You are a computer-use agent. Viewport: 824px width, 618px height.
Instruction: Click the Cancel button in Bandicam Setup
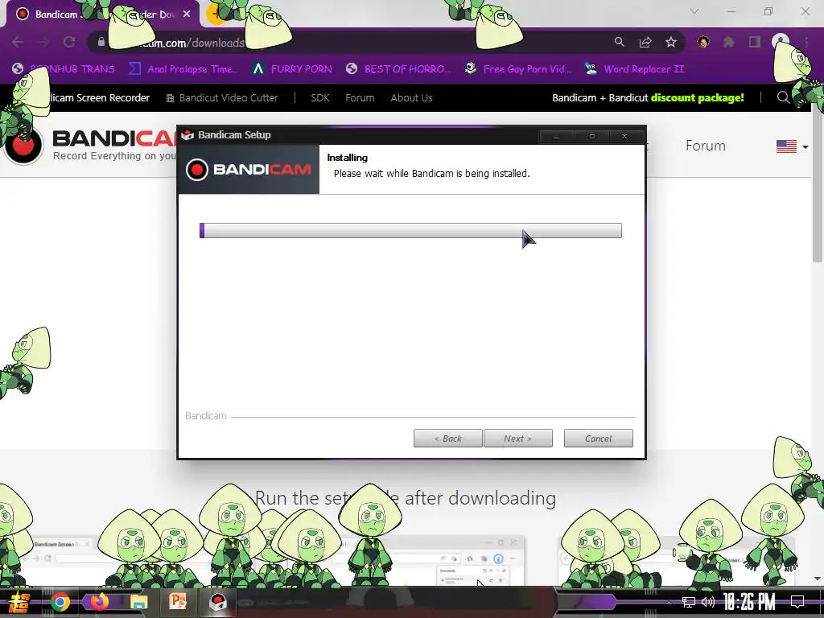coord(598,439)
